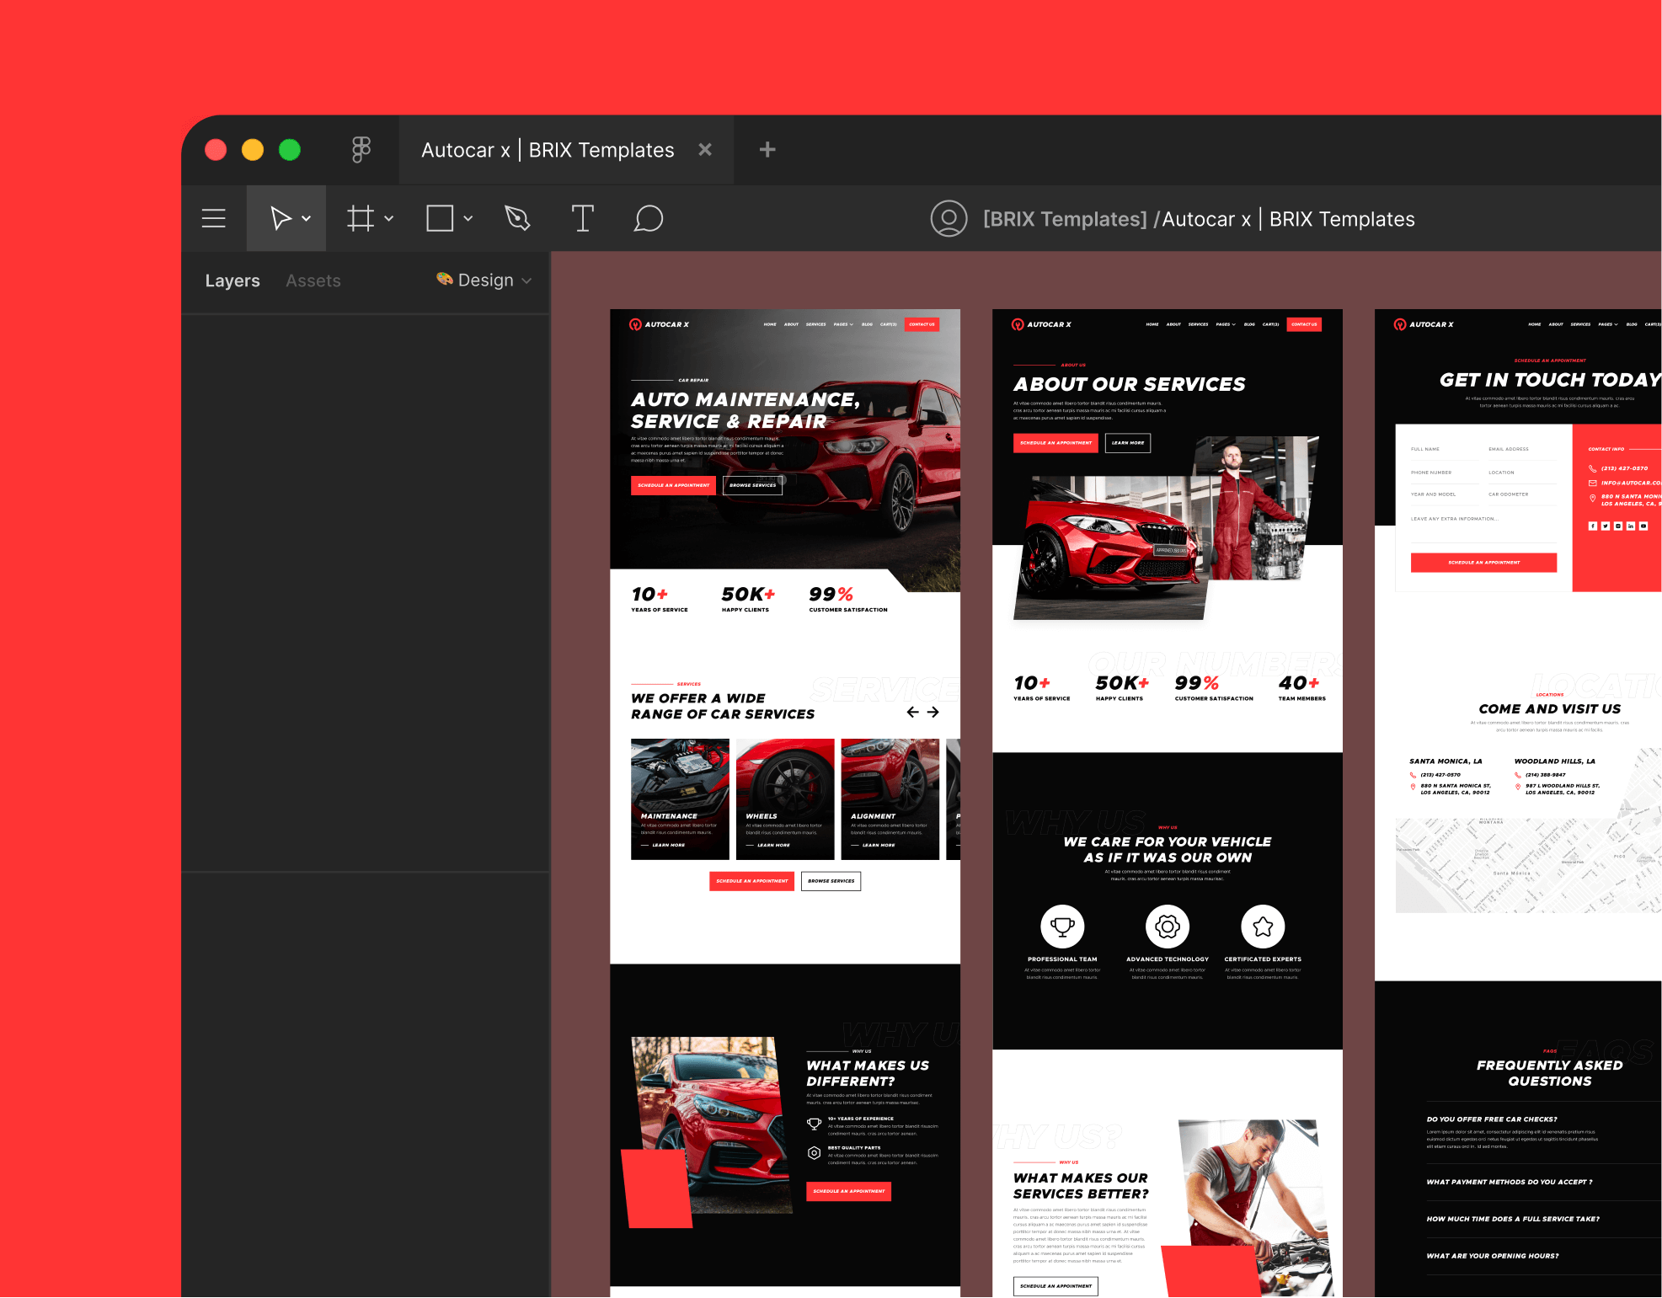1662x1298 pixels.
Task: Click the Figma logo in the tab bar
Action: pos(361,149)
